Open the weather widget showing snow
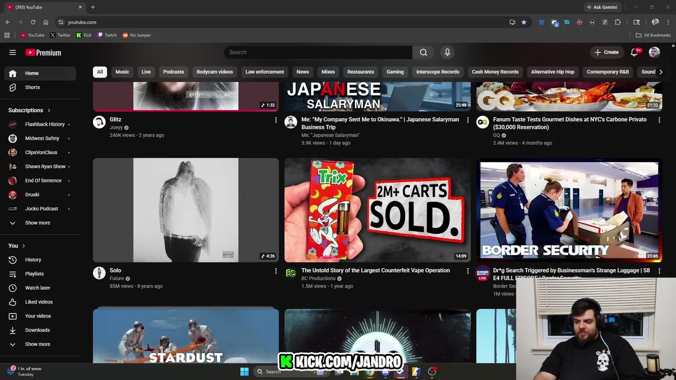 (x=24, y=371)
